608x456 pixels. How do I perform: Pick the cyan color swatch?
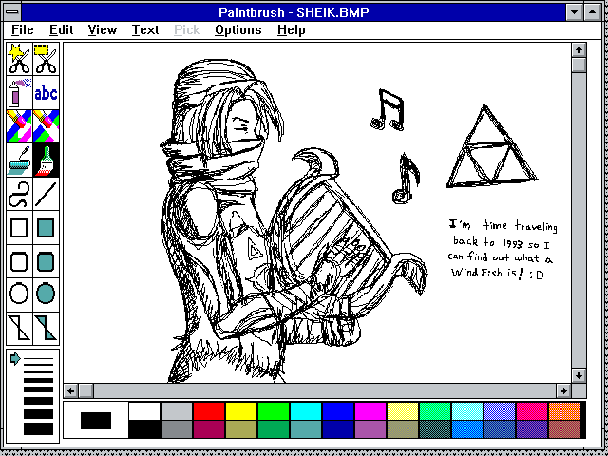pos(306,411)
